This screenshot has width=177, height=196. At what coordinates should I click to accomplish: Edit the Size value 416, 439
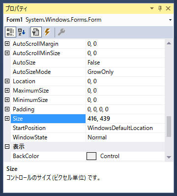pos(125,119)
